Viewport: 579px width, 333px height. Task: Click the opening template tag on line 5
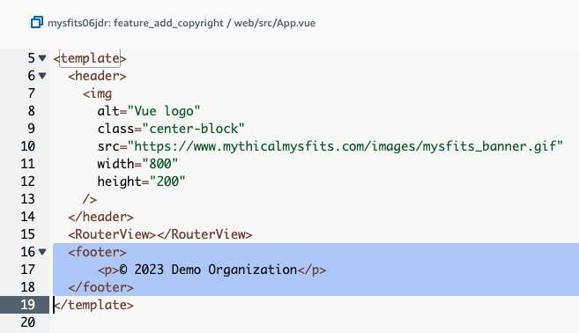coord(90,58)
